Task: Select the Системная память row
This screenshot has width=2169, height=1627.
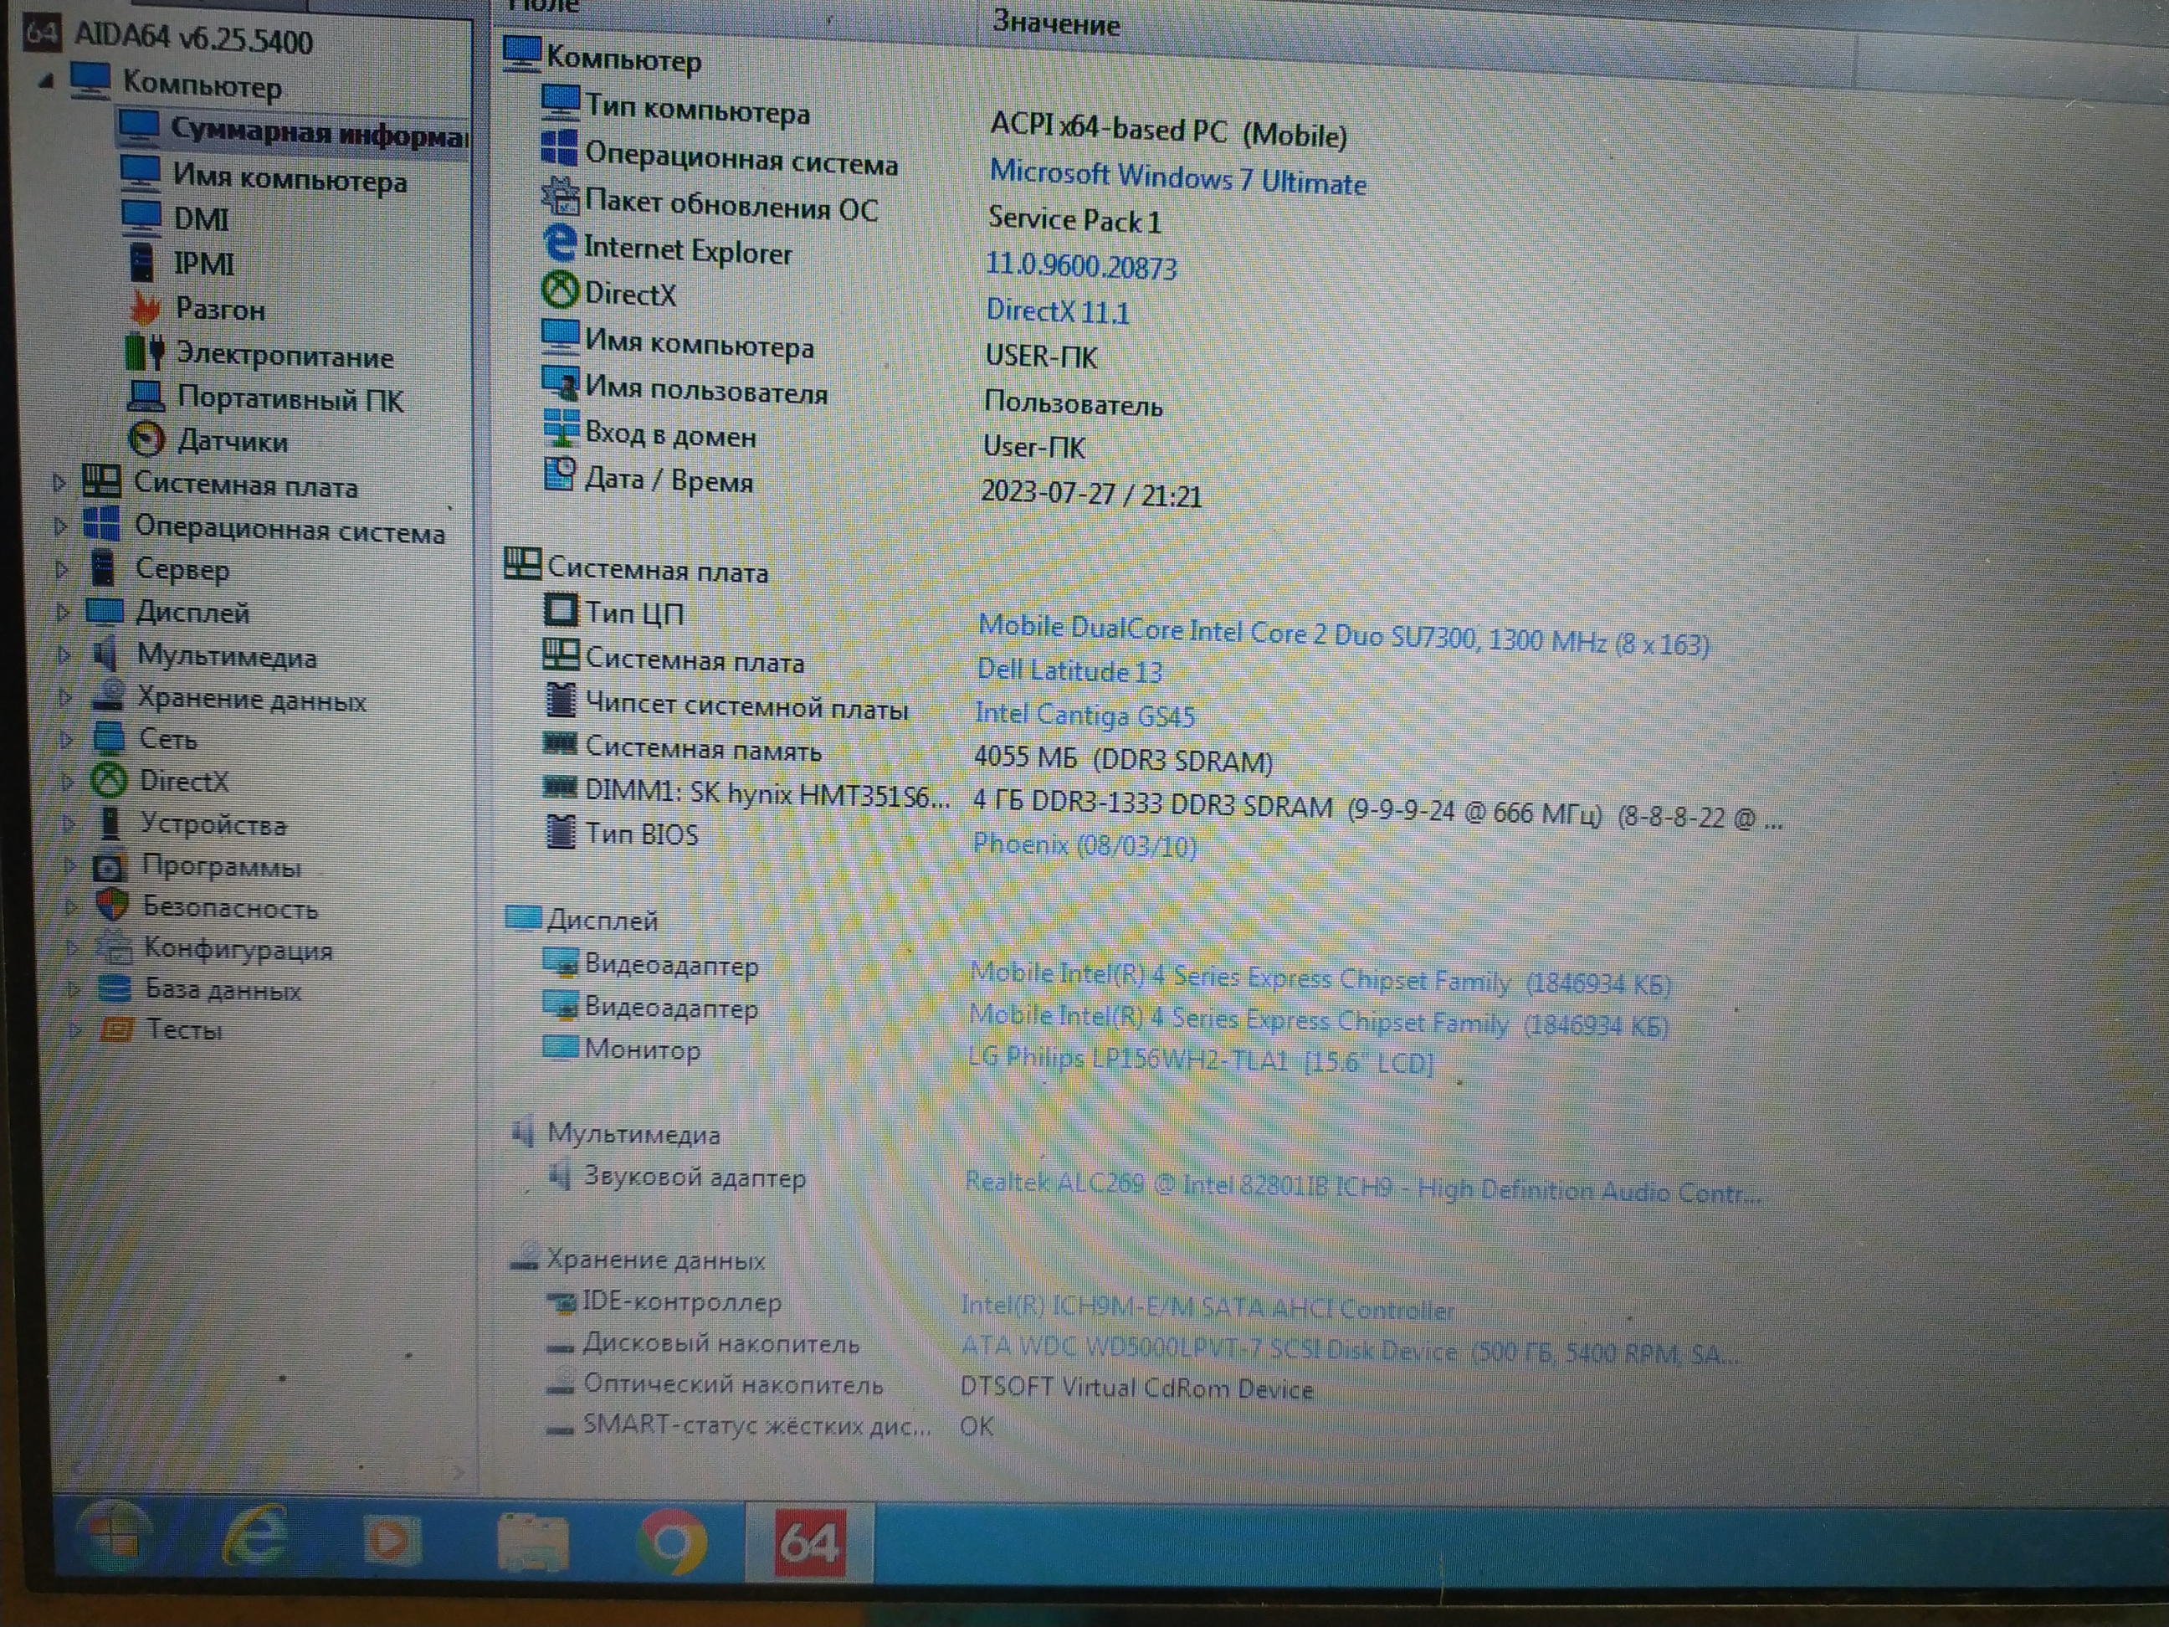Action: [x=907, y=753]
